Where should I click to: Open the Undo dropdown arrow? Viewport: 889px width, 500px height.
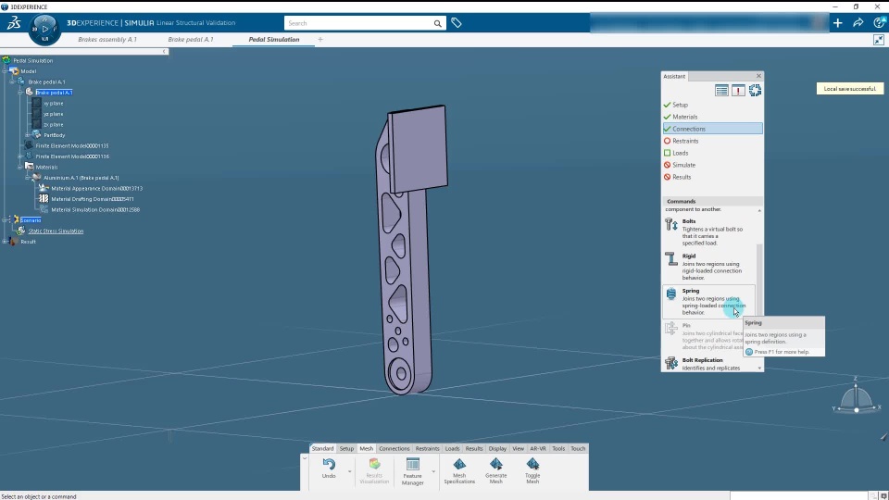[x=349, y=471]
